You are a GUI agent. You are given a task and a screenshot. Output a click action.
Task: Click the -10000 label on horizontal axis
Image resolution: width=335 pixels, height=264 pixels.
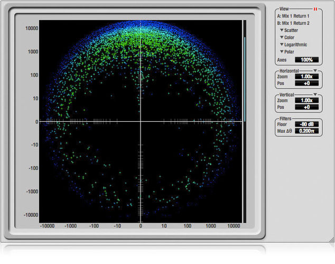(x=47, y=226)
